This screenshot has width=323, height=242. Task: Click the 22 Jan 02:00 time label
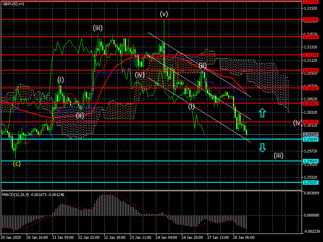point(89,237)
